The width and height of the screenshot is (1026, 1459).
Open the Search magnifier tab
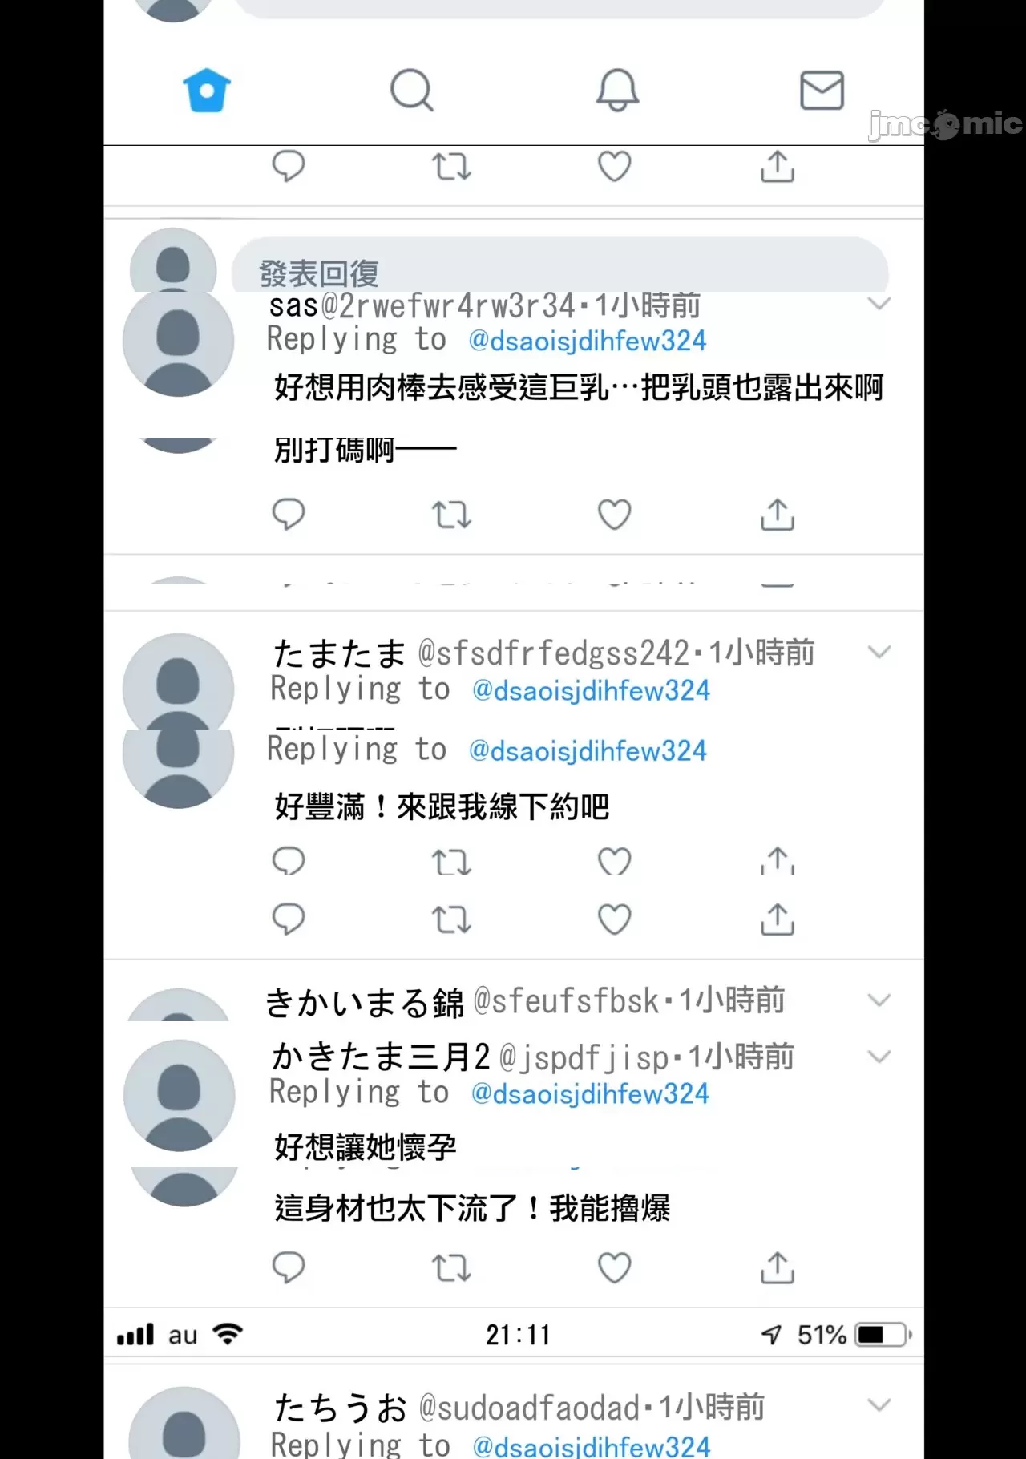coord(412,90)
